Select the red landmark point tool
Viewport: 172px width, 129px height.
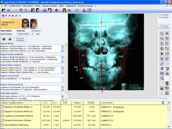pos(167,34)
